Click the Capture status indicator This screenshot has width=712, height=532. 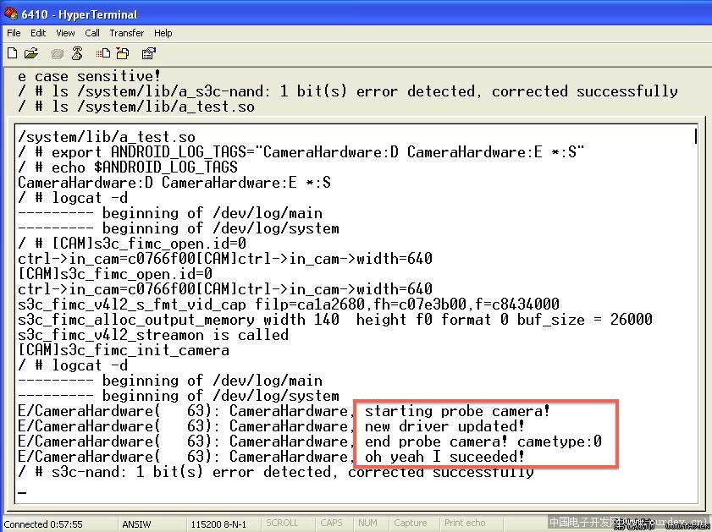411,523
